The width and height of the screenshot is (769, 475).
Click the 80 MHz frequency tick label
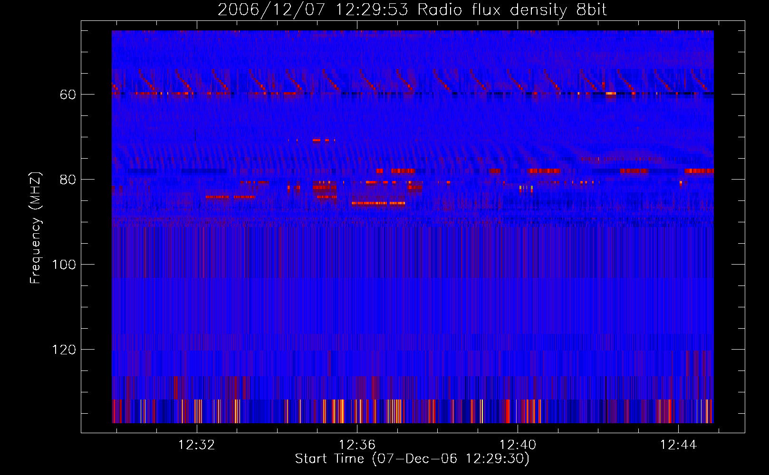coord(67,180)
